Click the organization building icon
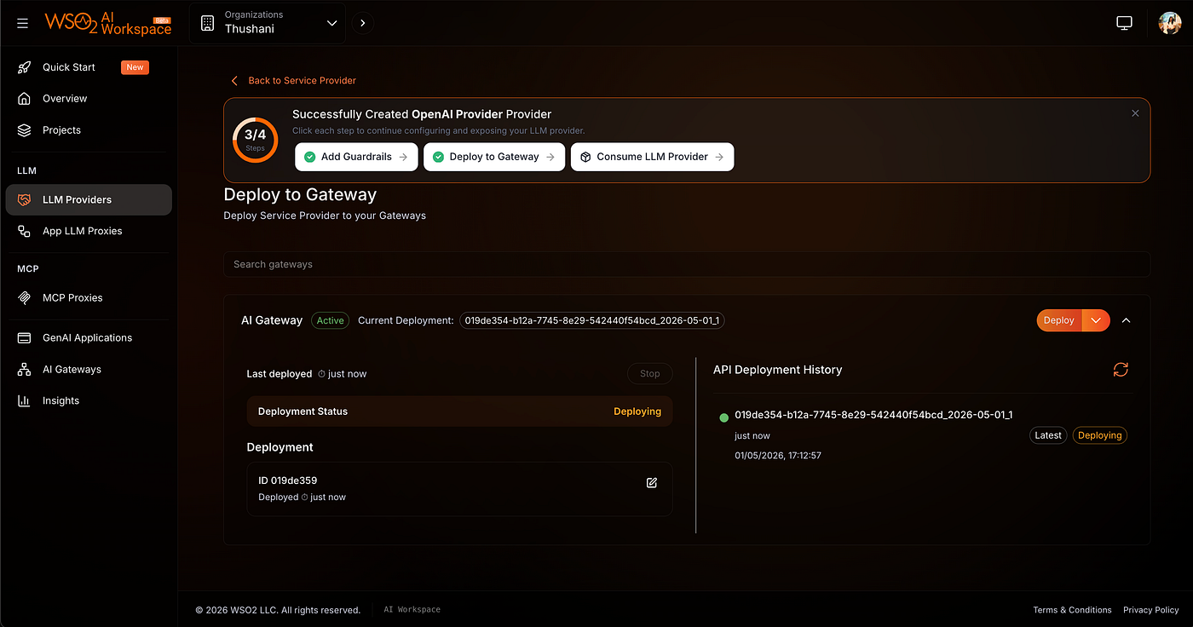Viewport: 1193px width, 627px height. 207,23
